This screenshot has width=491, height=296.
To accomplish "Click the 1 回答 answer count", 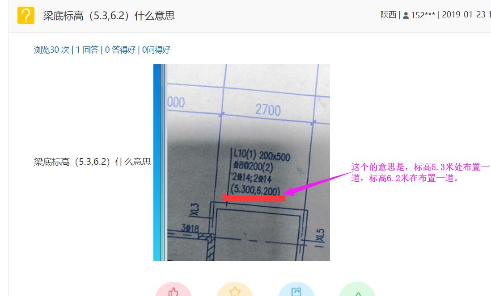I will point(87,50).
